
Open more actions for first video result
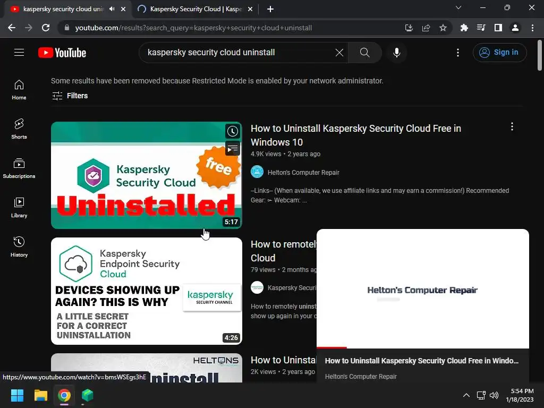(x=512, y=126)
